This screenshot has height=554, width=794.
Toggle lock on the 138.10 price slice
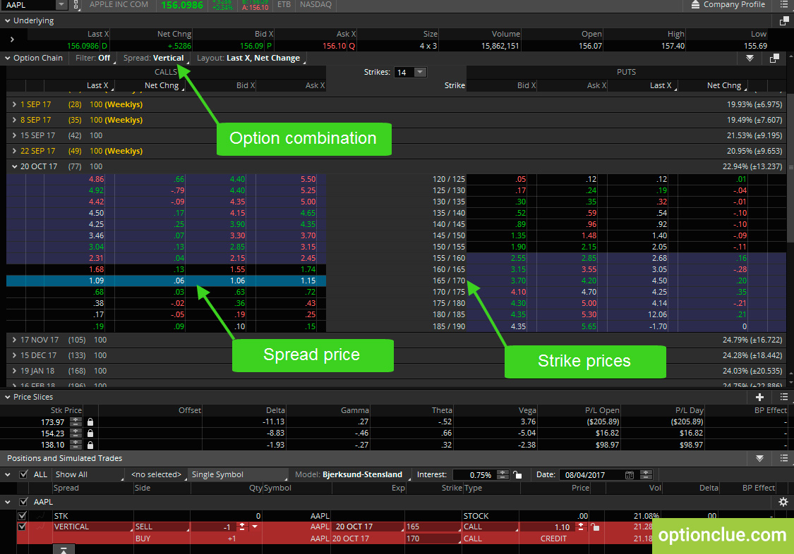click(x=90, y=445)
